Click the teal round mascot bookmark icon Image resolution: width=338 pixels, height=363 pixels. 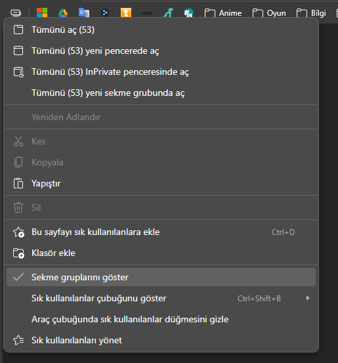188,12
